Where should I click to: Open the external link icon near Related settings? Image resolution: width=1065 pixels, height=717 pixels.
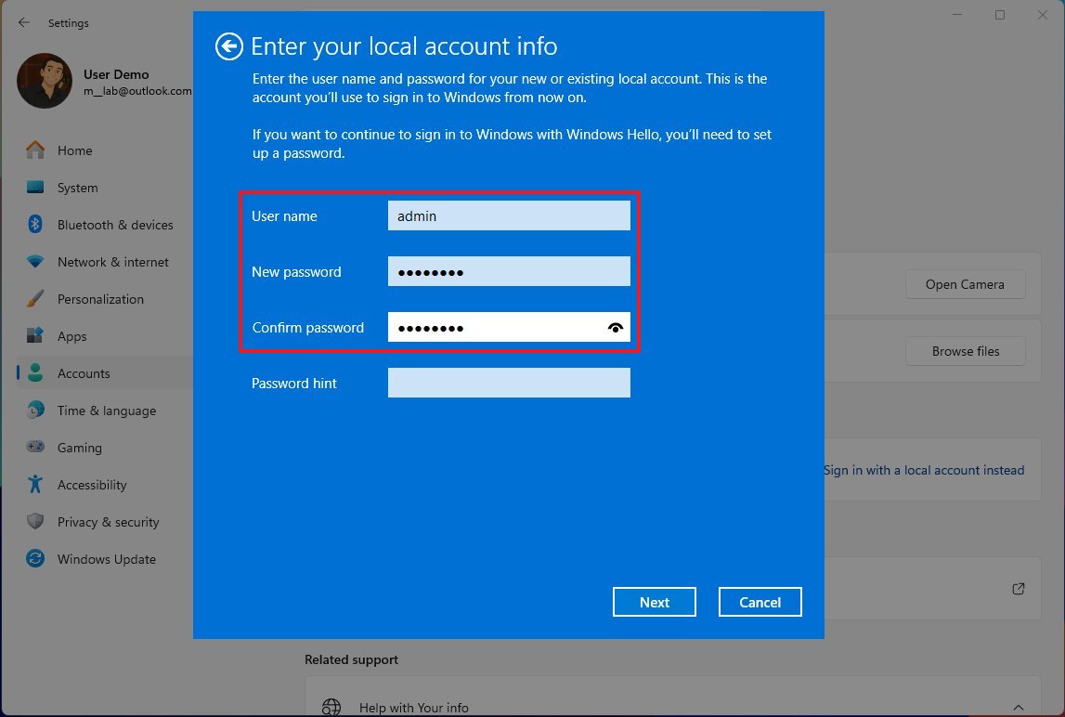click(x=1018, y=588)
